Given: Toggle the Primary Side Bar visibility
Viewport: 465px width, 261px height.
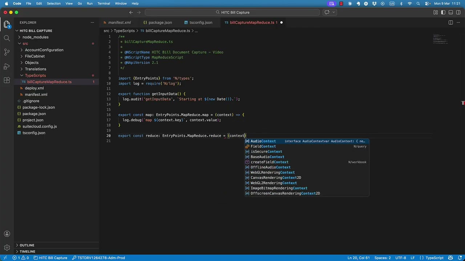Looking at the screenshot, I should point(443,12).
